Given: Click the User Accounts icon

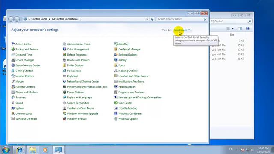Looking at the screenshot, I should coord(13,113).
